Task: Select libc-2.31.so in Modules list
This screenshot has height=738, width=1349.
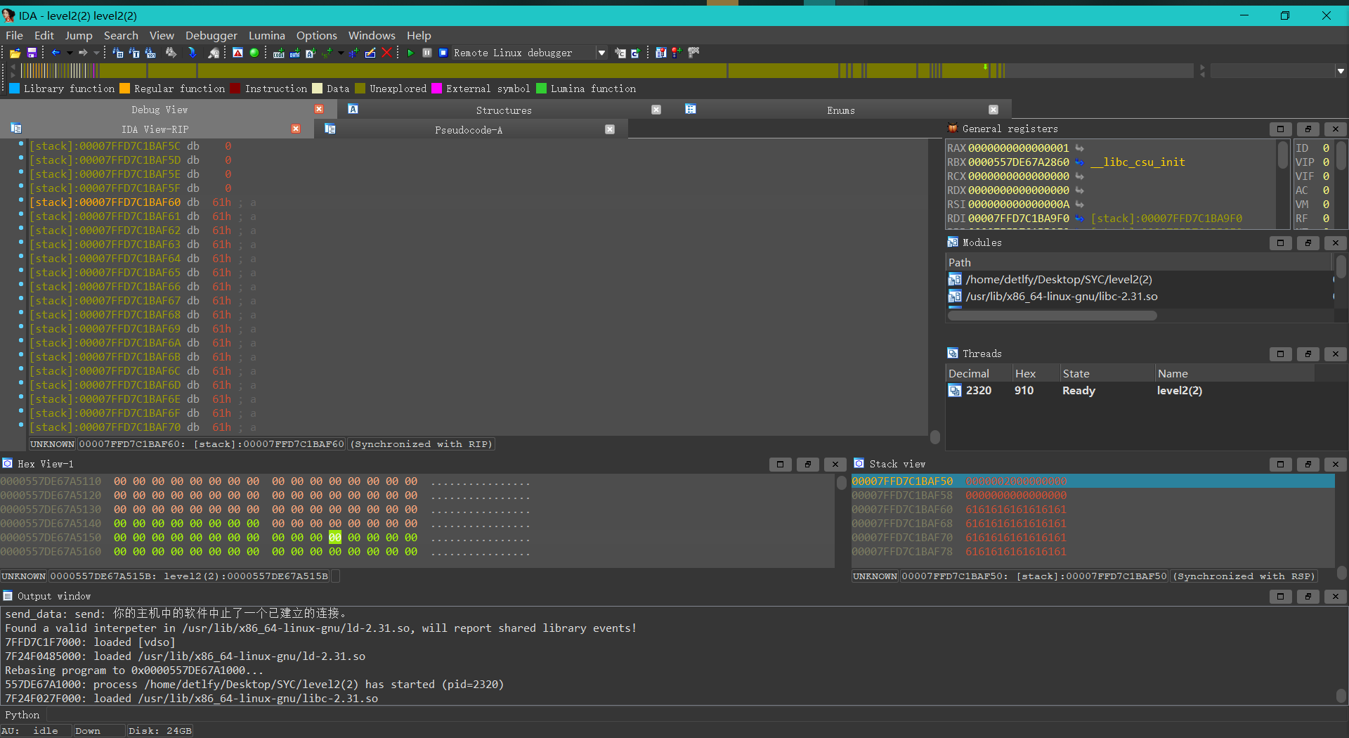Action: 1062,297
